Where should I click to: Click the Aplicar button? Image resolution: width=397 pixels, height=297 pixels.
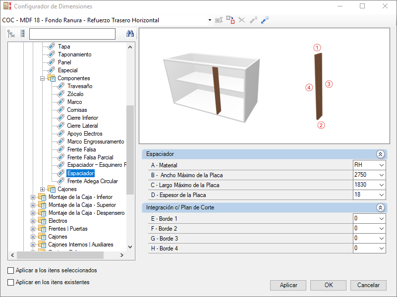[288, 285]
